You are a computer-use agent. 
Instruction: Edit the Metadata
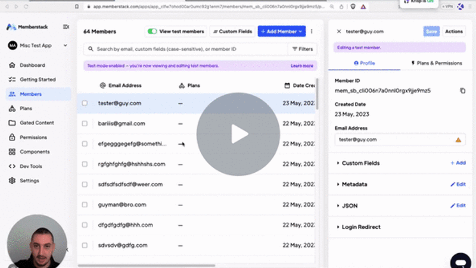coord(458,184)
